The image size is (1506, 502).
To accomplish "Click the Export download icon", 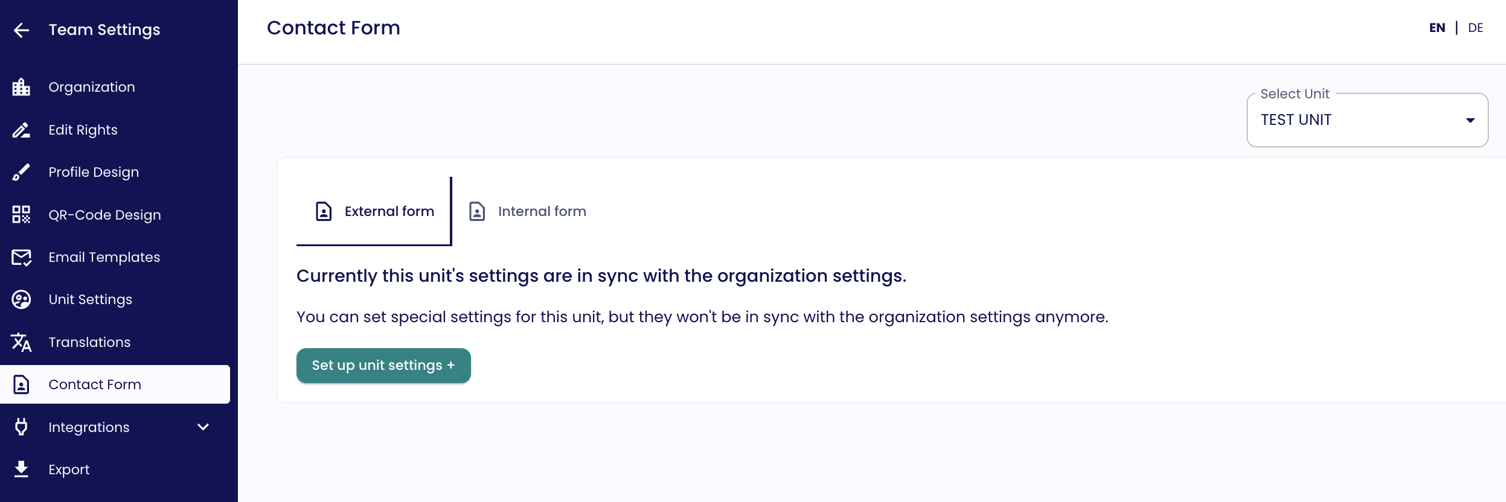I will pyautogui.click(x=21, y=469).
